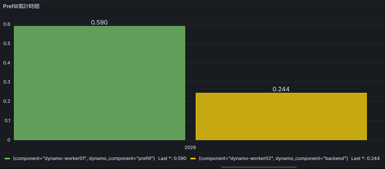Toggle the dynamo-worker01 prefill legend series
385x169 pixels.
[x=84, y=158]
